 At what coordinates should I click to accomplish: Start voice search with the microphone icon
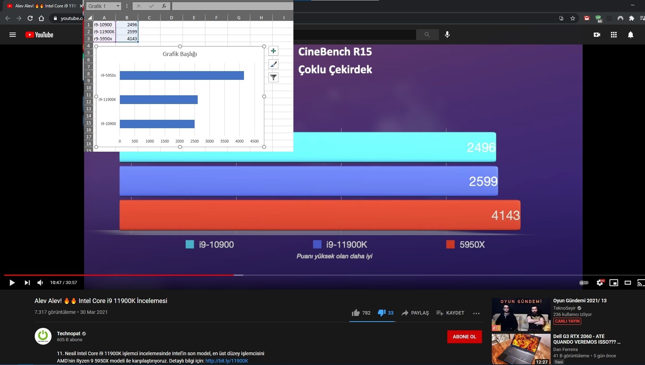tap(447, 34)
